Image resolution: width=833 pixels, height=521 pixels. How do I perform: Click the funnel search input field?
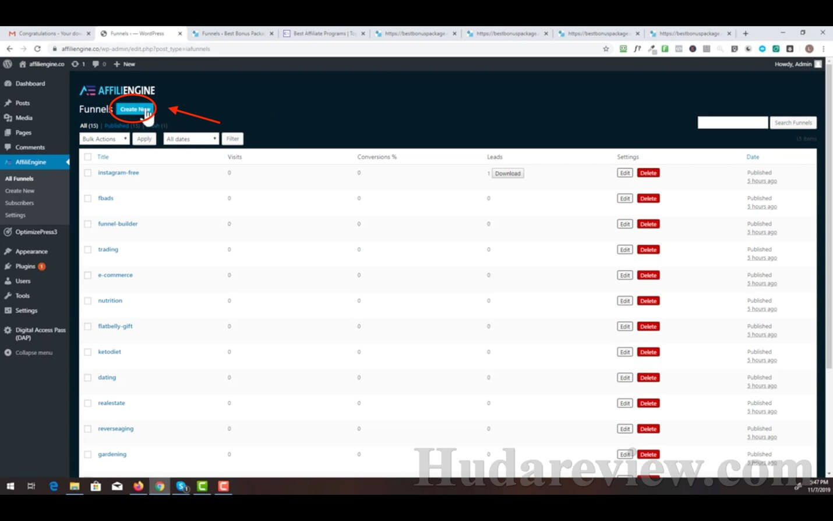pyautogui.click(x=732, y=123)
